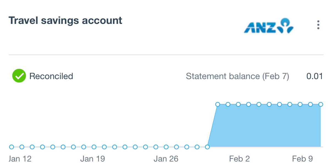The height and width of the screenshot is (167, 332).
Task: Open the three-dot options menu
Action: coord(318,25)
